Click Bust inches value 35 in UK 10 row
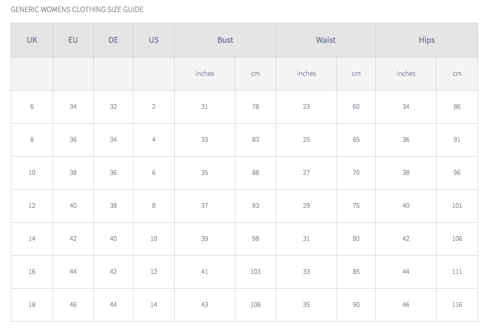Image resolution: width=487 pixels, height=335 pixels. click(x=205, y=173)
